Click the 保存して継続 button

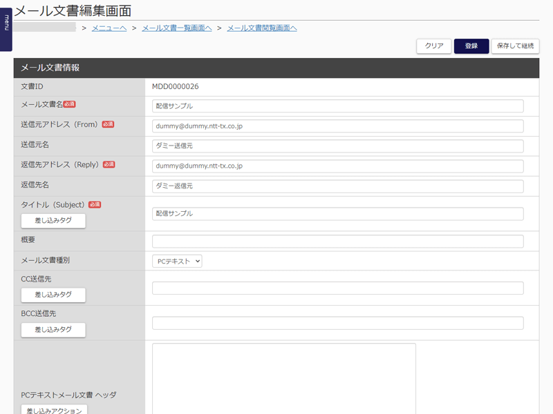(x=515, y=46)
